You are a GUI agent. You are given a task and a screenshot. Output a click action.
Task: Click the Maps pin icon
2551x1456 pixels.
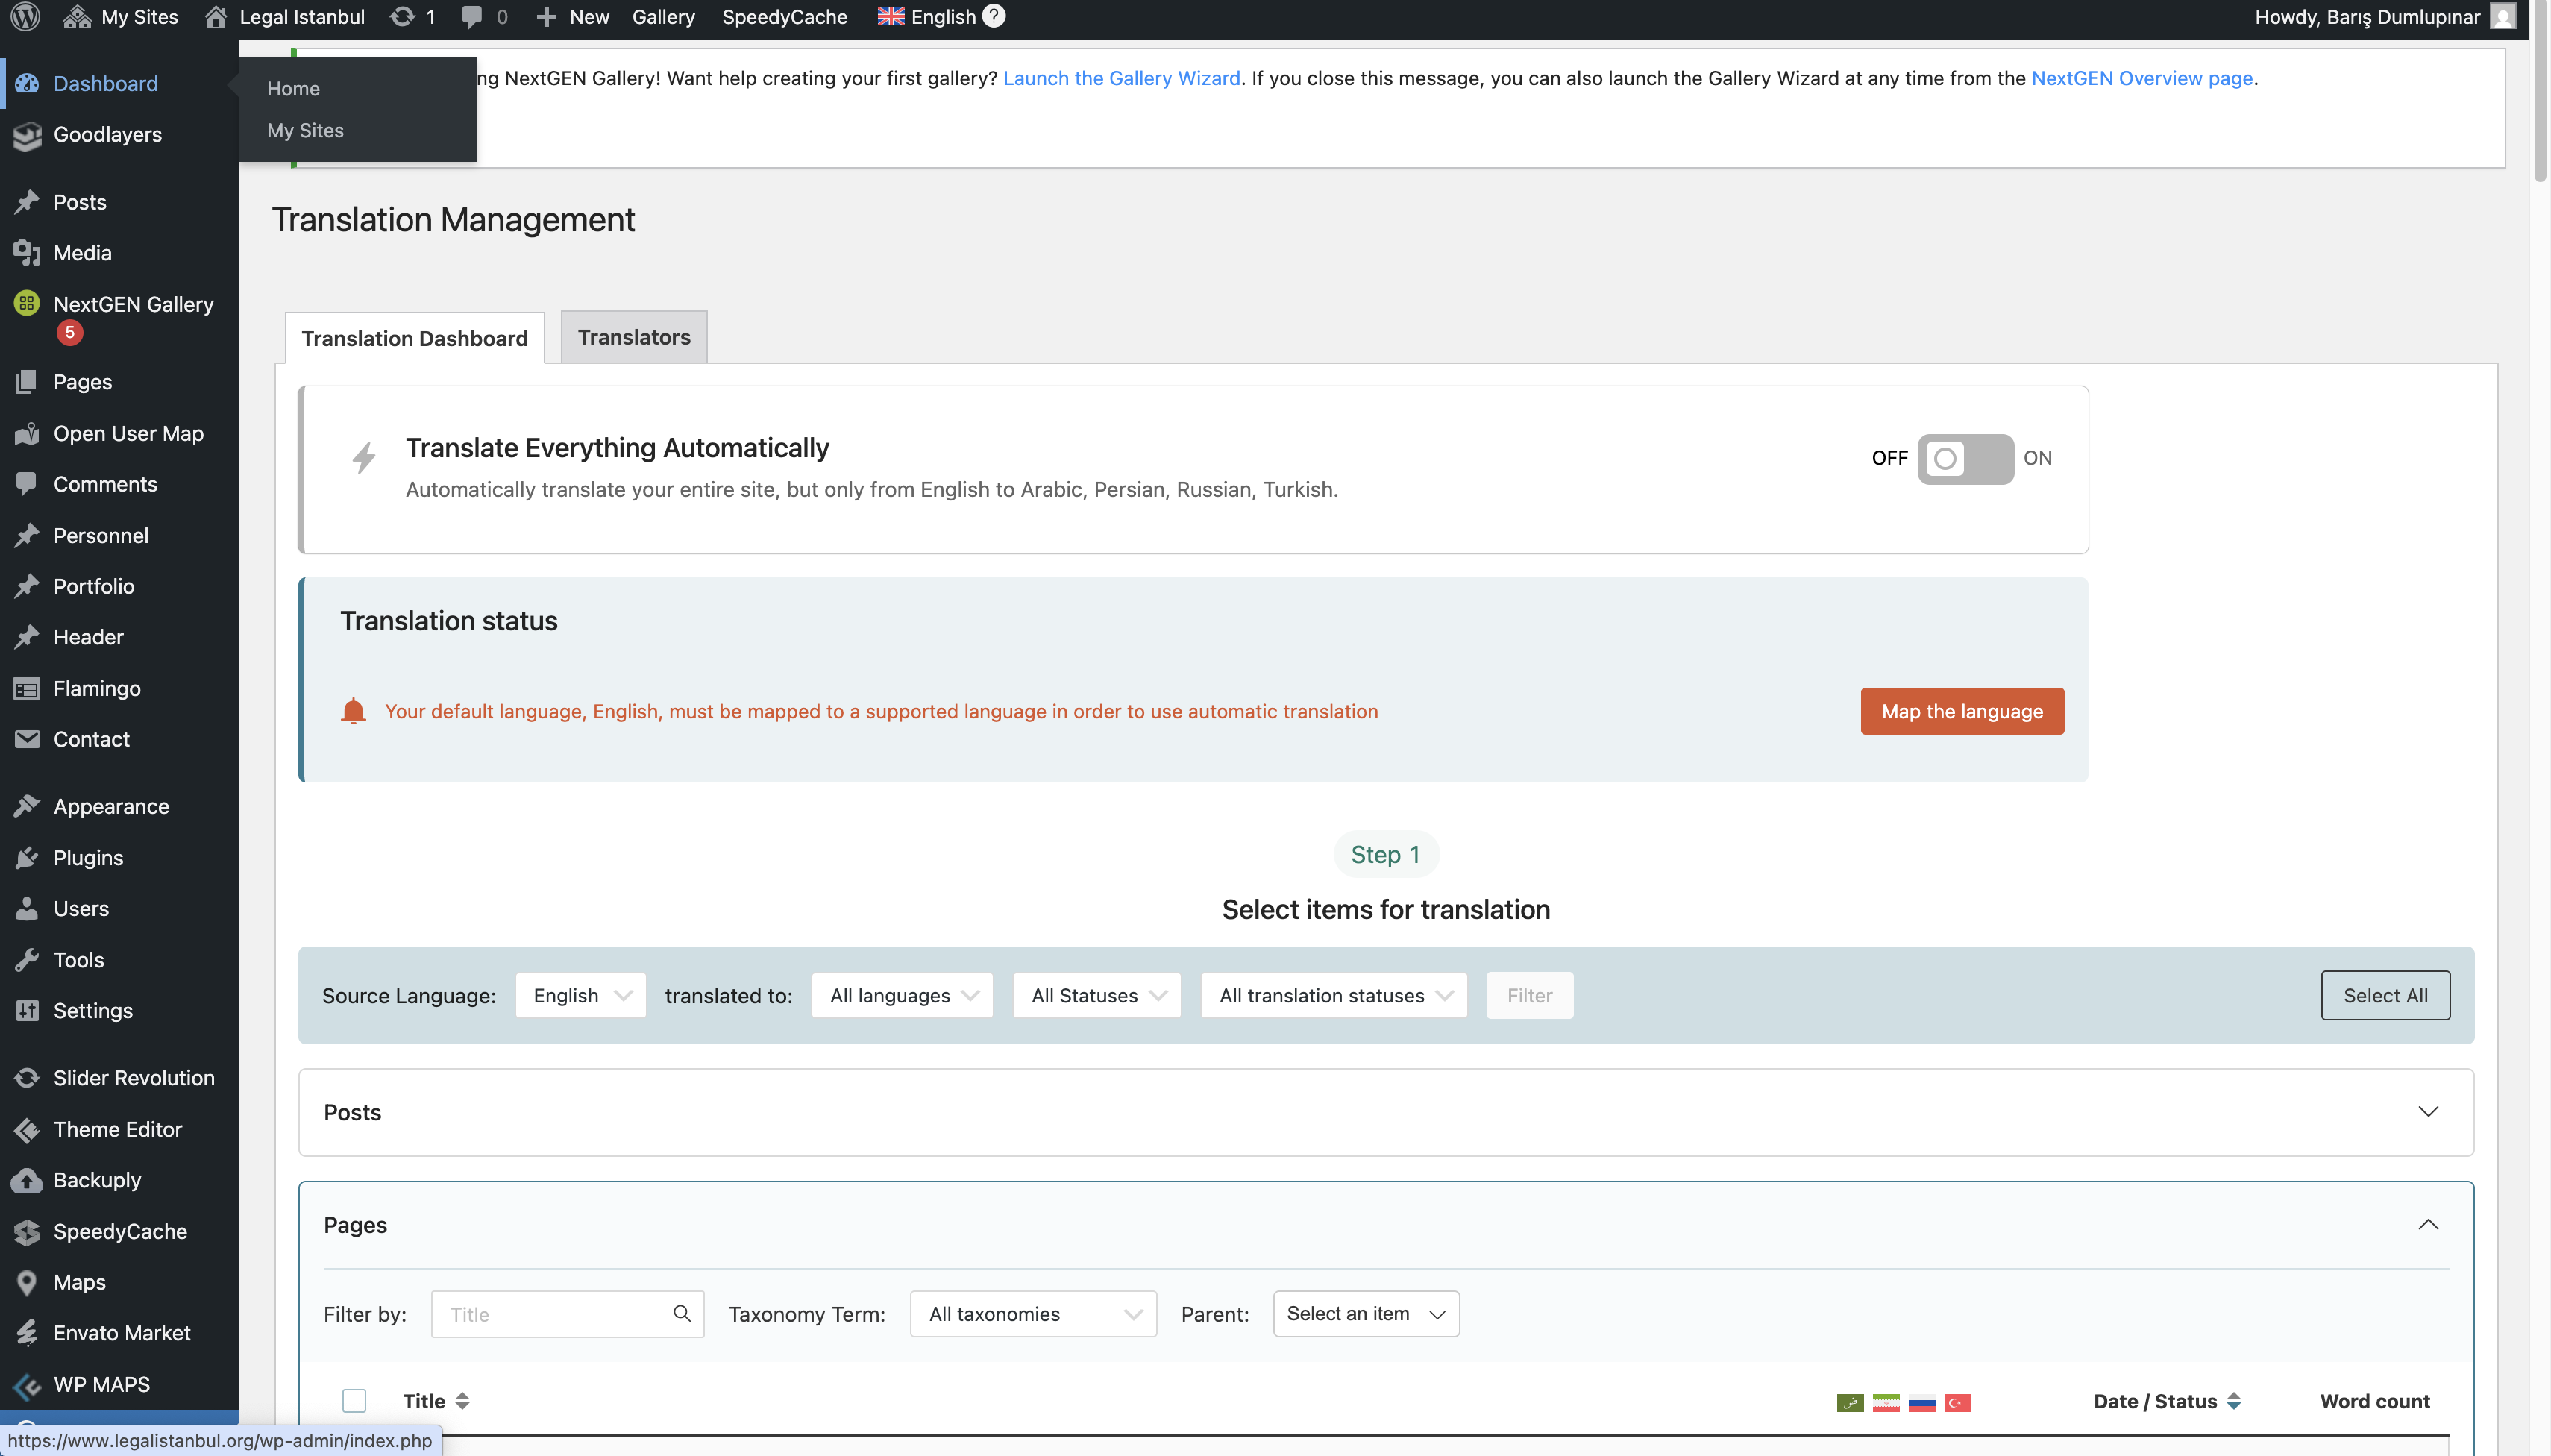point(27,1282)
